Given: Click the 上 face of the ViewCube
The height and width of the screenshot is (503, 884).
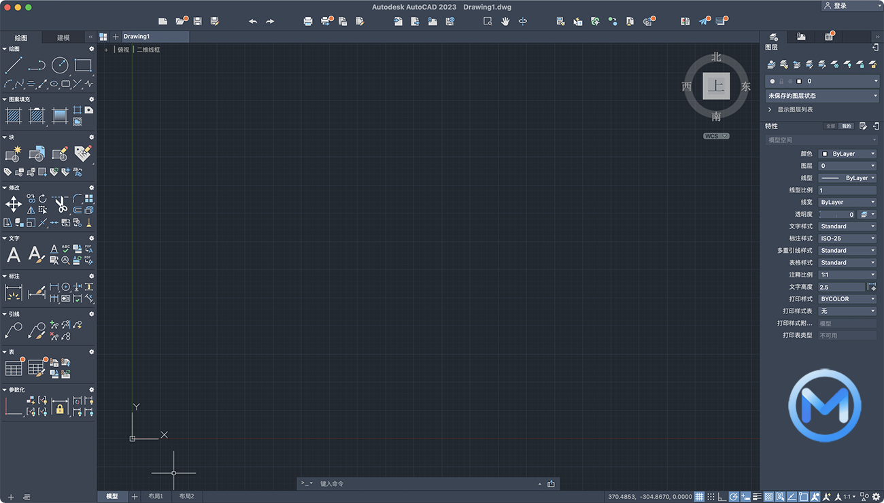Looking at the screenshot, I should click(x=716, y=86).
